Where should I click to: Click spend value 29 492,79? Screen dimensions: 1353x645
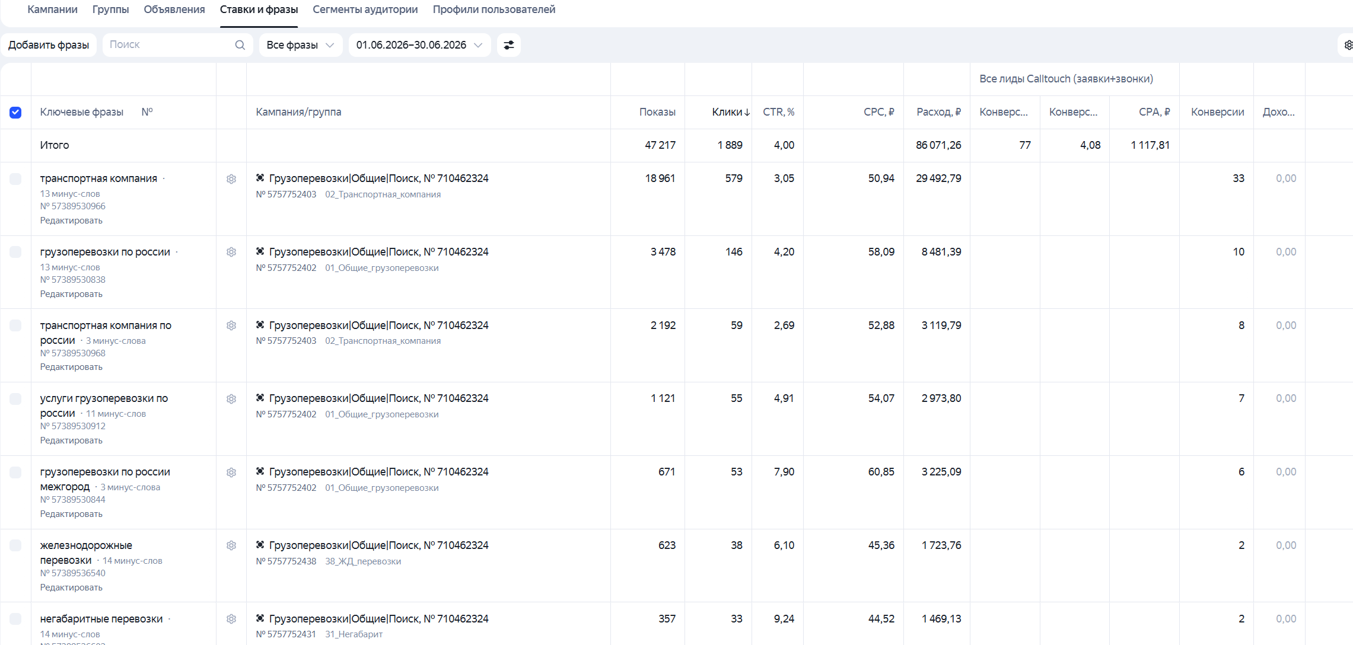[x=938, y=178]
